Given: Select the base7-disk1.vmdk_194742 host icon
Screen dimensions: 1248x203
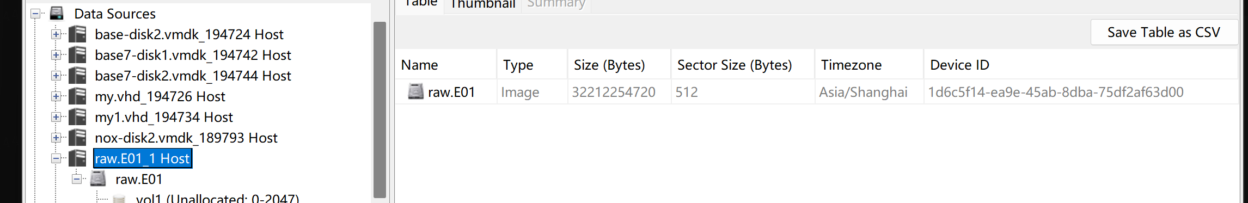Looking at the screenshot, I should click(77, 55).
